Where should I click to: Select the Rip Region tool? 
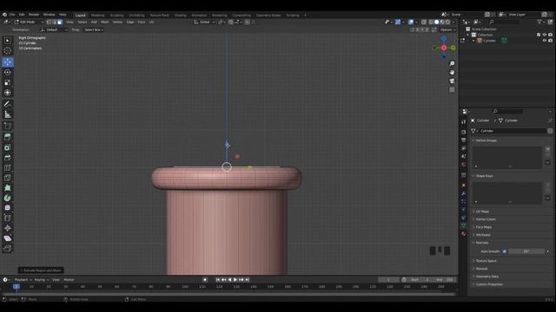click(x=8, y=249)
